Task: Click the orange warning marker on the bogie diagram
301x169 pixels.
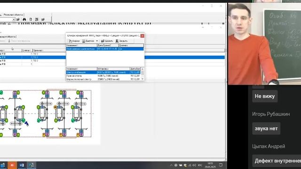Action: 55,107
